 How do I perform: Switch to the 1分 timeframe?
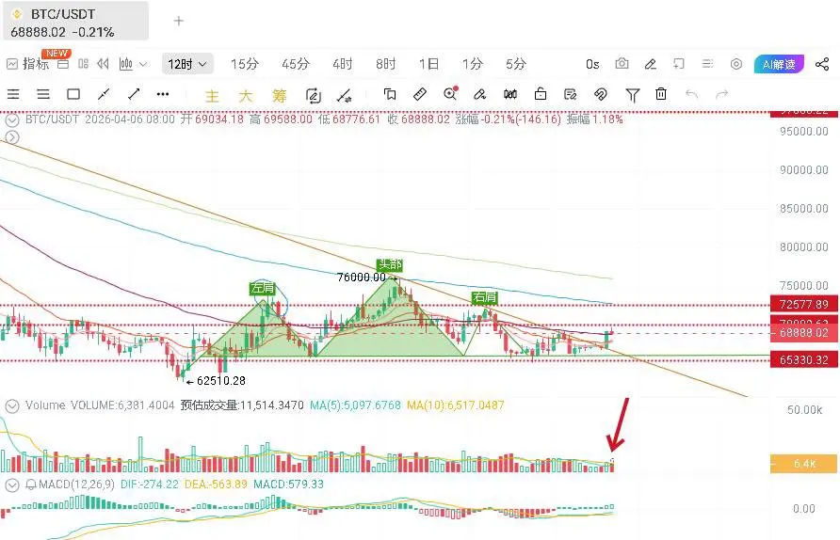point(473,64)
